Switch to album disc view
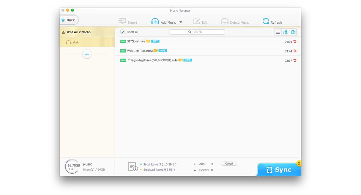361x195 pixels. pos(293,32)
